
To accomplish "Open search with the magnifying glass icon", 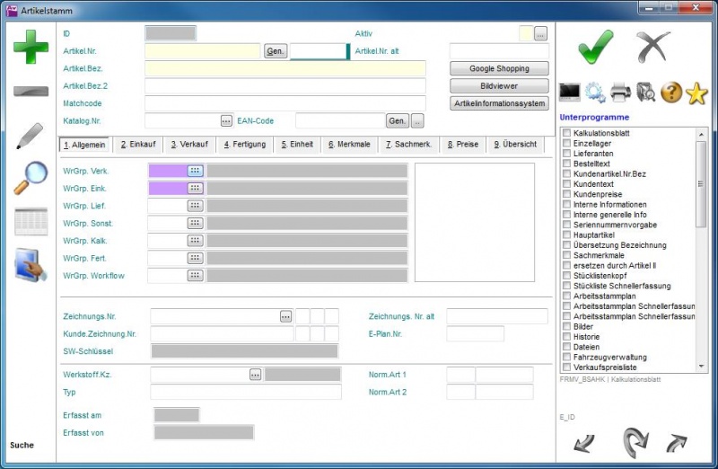I will coord(31,177).
